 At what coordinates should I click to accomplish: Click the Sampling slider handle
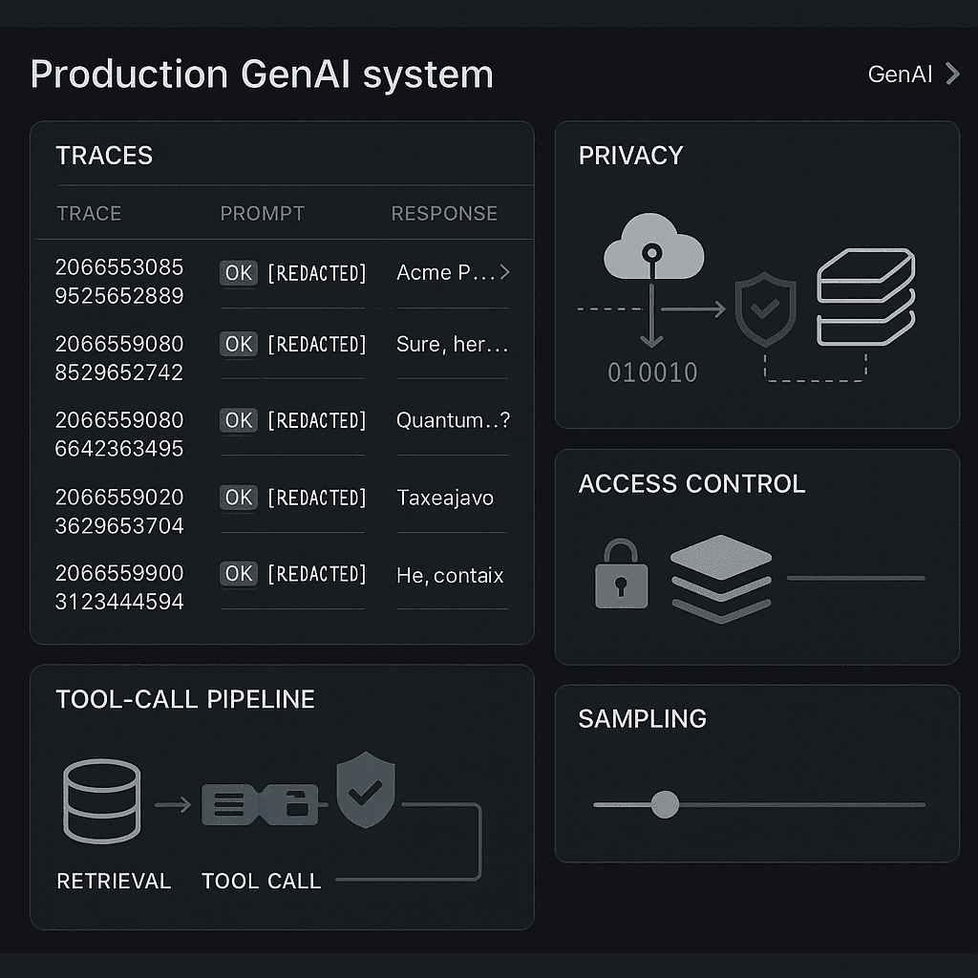pyautogui.click(x=665, y=804)
